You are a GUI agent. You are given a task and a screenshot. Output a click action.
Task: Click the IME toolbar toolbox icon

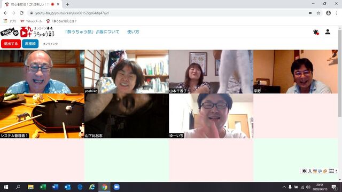[x=325, y=171]
